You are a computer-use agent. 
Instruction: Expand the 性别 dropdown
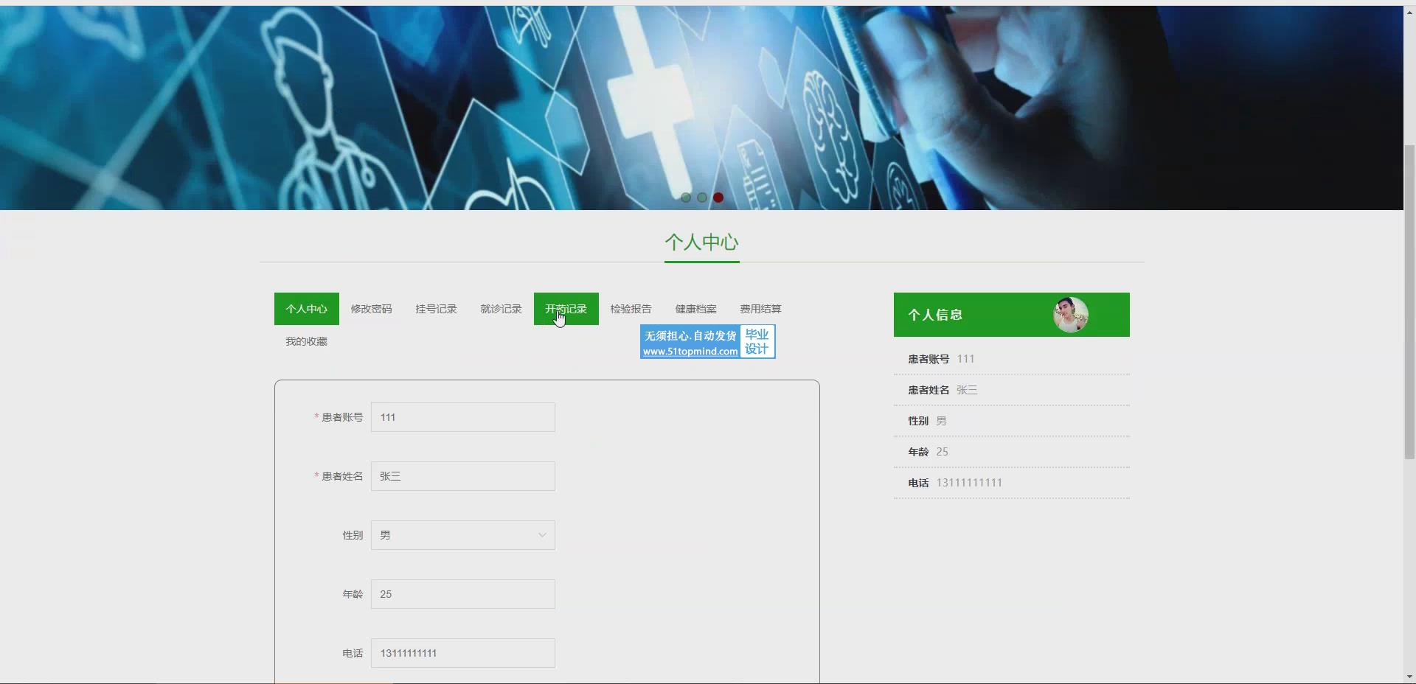(463, 535)
